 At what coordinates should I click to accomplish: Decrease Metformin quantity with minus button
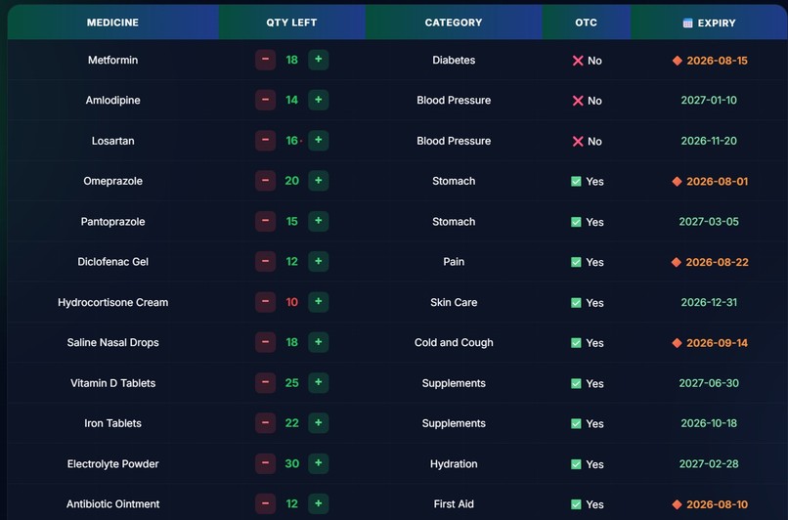[265, 60]
